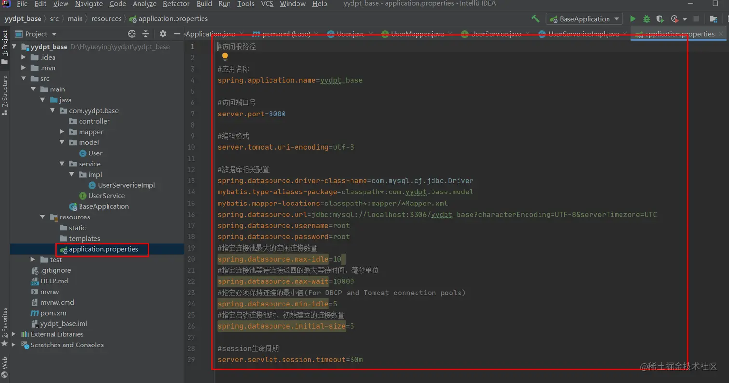This screenshot has height=383, width=729.
Task: Click the locate target icon in Project panel
Action: tap(132, 34)
